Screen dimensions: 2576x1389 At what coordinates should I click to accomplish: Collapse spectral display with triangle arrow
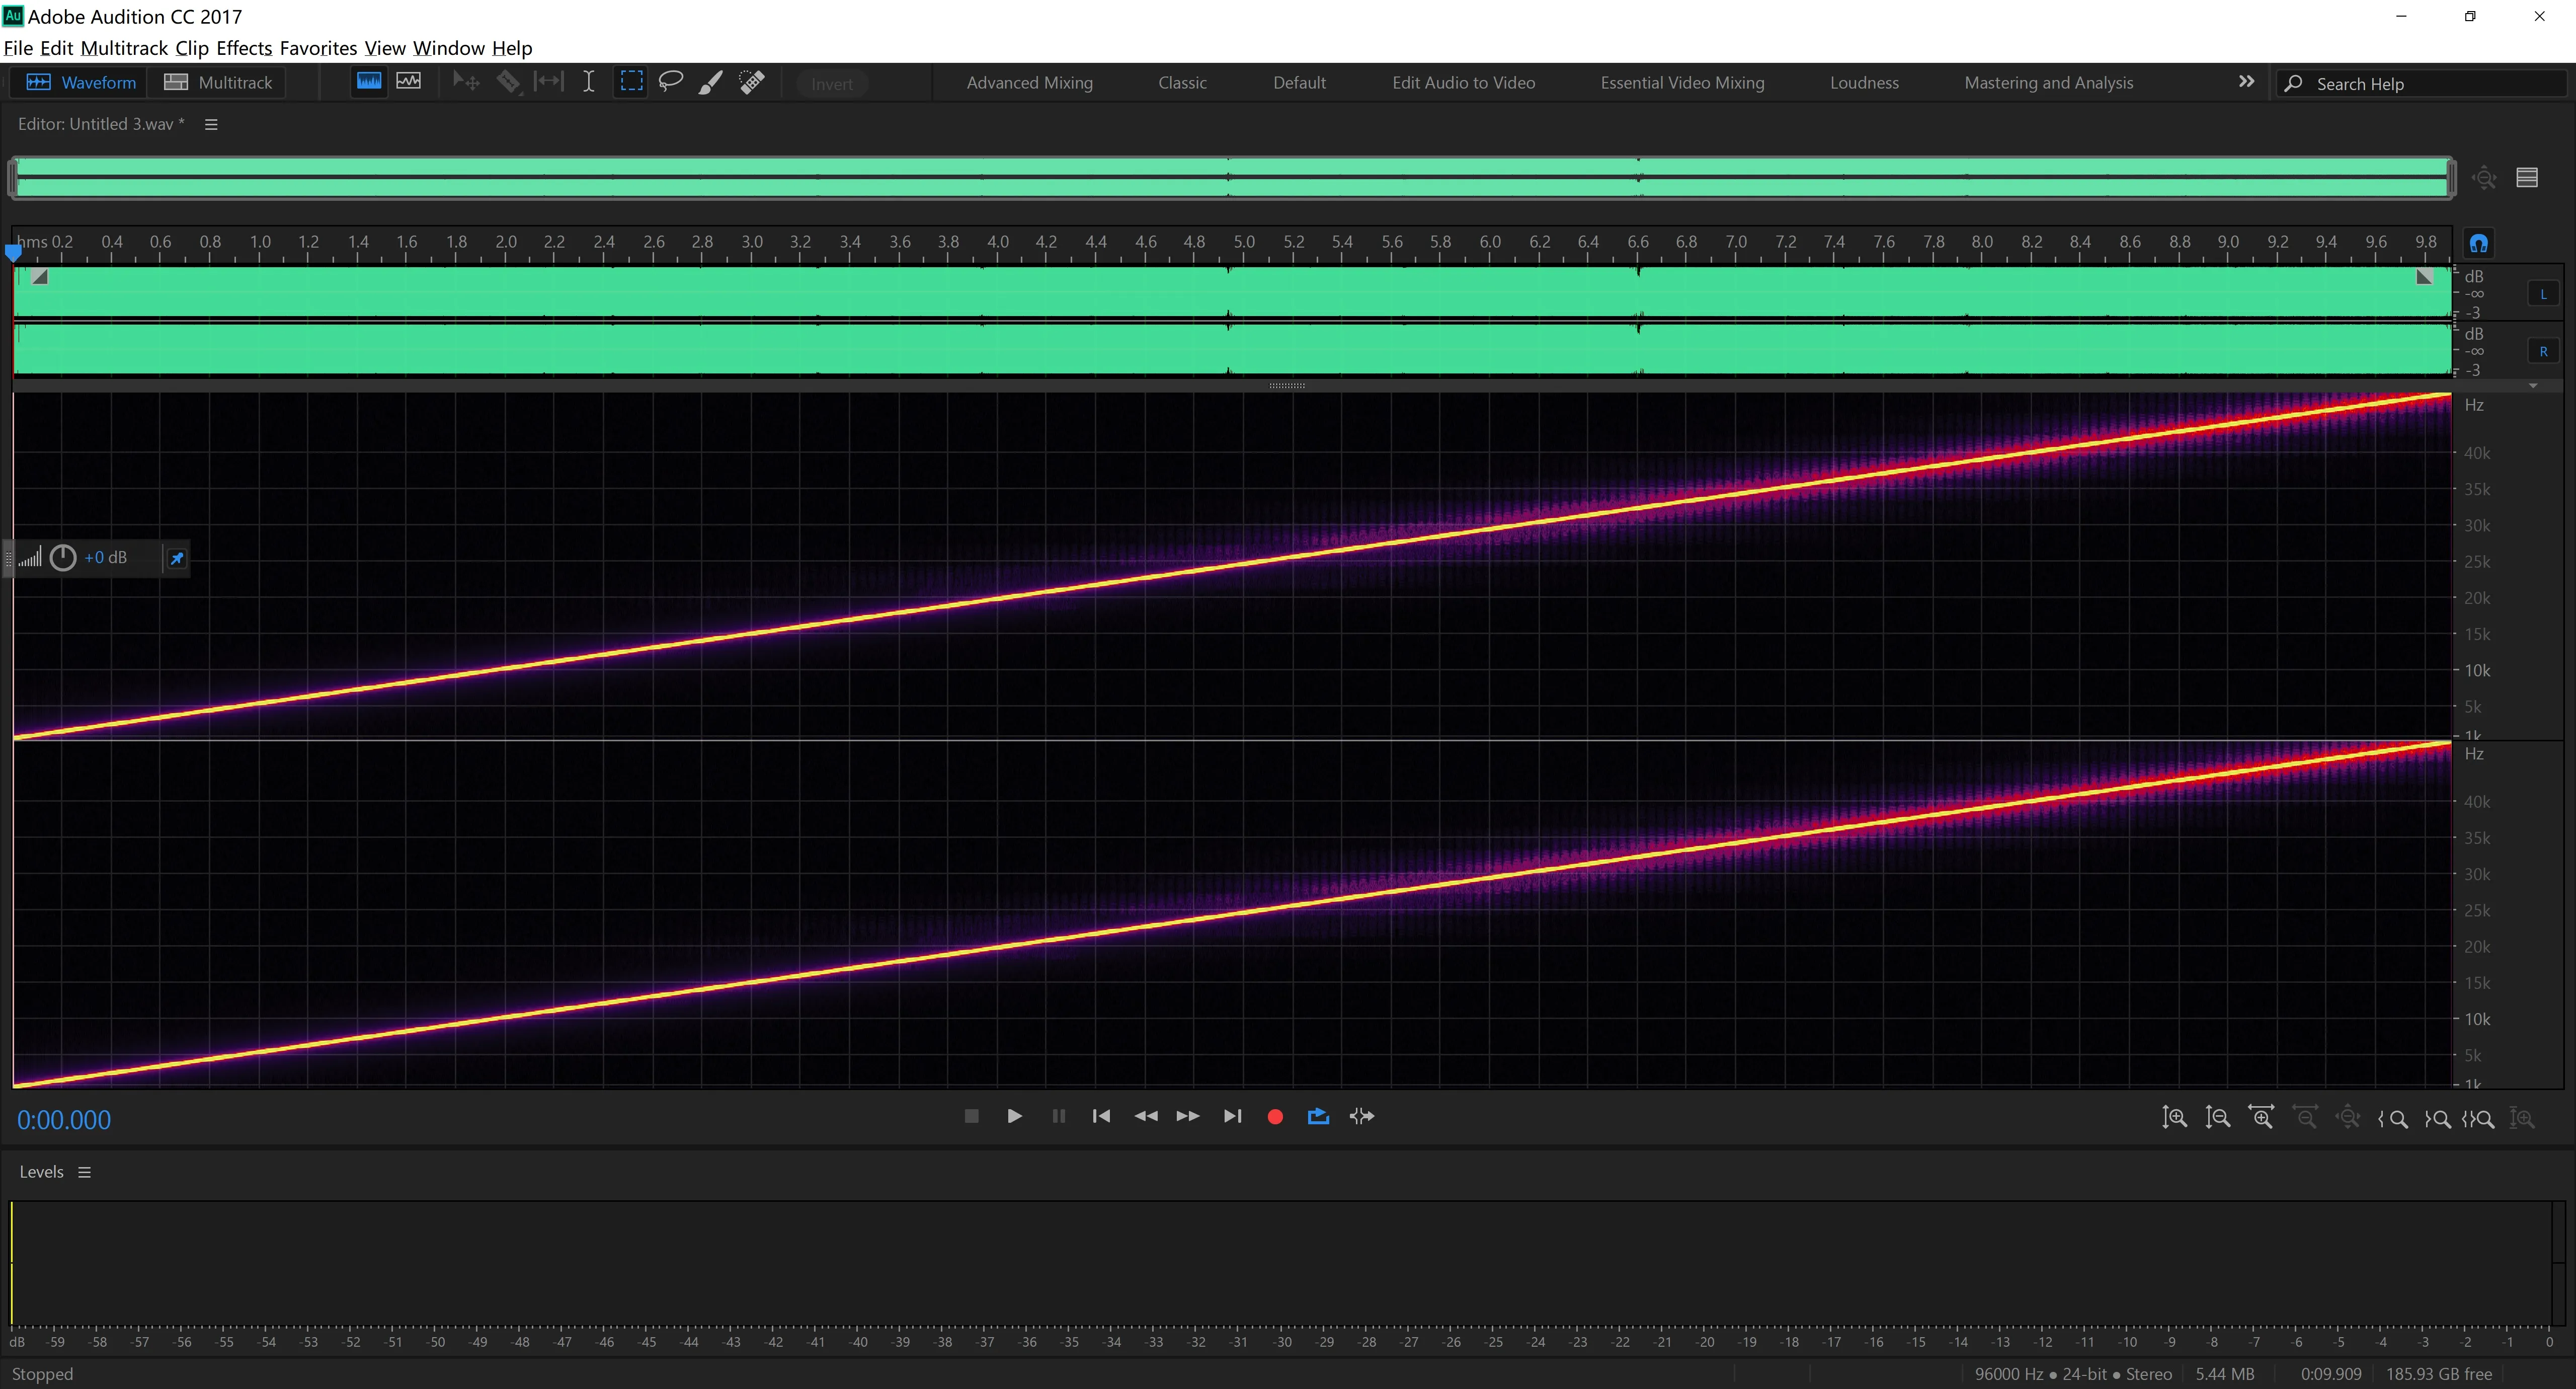2533,385
